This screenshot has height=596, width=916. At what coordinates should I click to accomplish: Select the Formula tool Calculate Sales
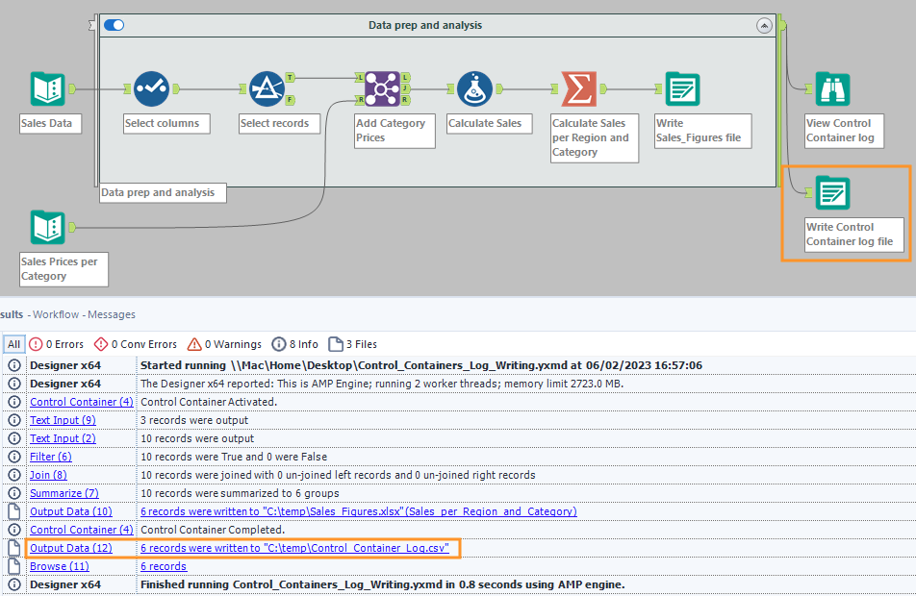[474, 89]
